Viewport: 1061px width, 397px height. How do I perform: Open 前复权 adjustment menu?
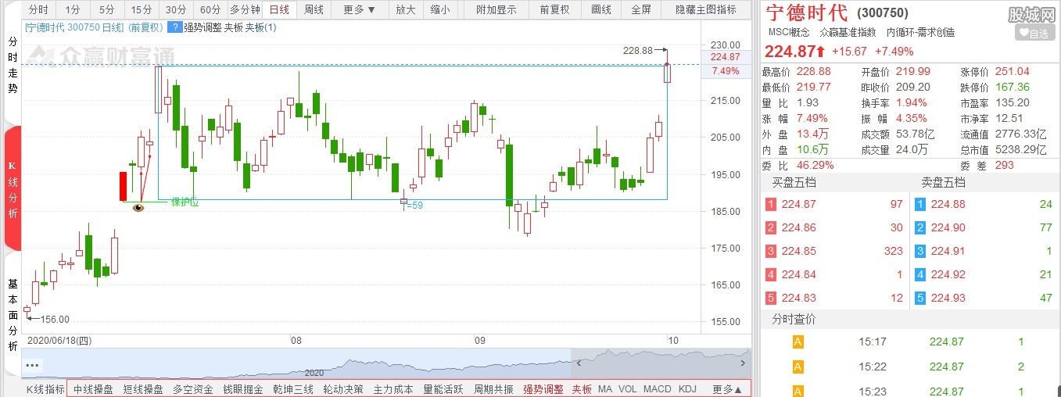point(554,9)
